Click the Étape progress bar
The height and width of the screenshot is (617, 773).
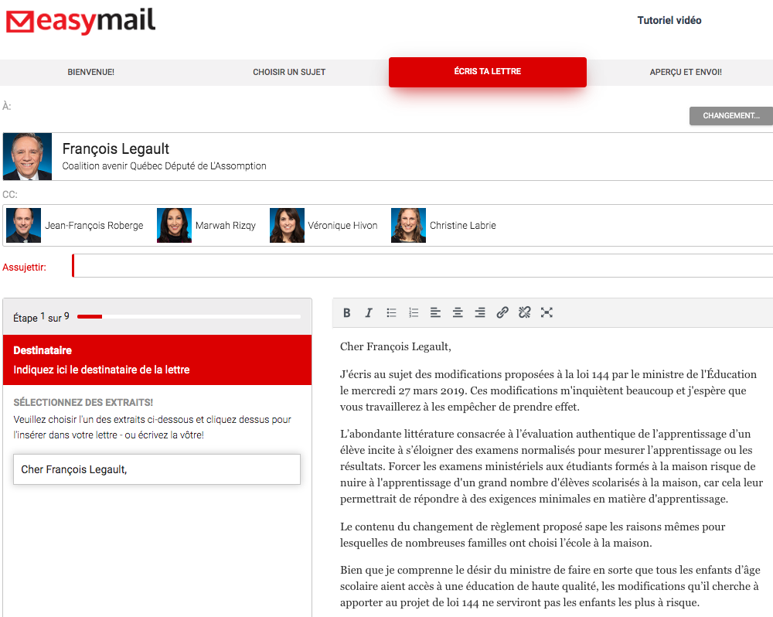coord(189,316)
